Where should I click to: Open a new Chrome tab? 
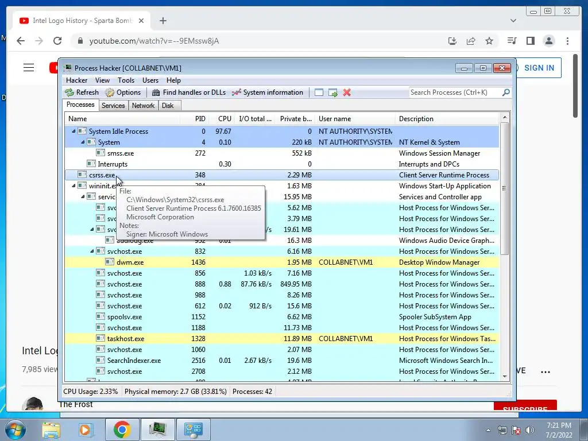click(163, 21)
